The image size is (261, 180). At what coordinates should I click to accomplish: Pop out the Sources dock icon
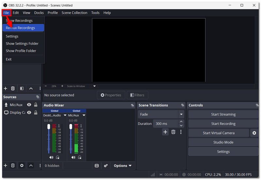[38, 97]
